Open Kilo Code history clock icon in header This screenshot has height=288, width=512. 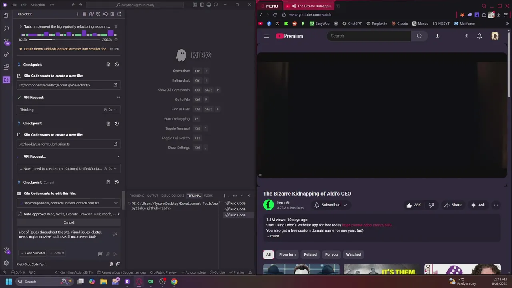[x=98, y=14]
